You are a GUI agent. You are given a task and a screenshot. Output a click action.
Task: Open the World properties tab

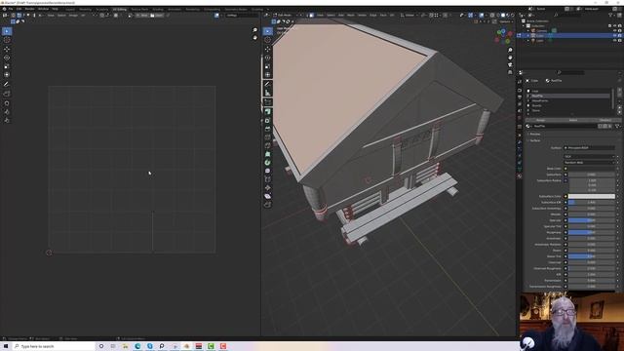coord(520,118)
